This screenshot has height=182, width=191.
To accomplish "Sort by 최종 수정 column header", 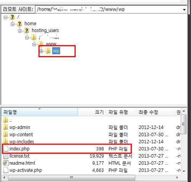I will (x=155, y=112).
